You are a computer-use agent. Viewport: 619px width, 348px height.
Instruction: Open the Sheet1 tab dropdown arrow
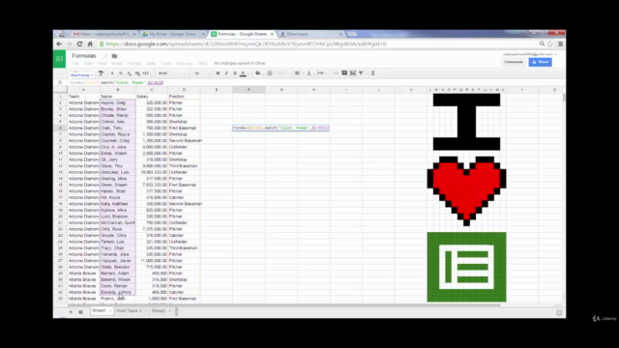pos(110,311)
